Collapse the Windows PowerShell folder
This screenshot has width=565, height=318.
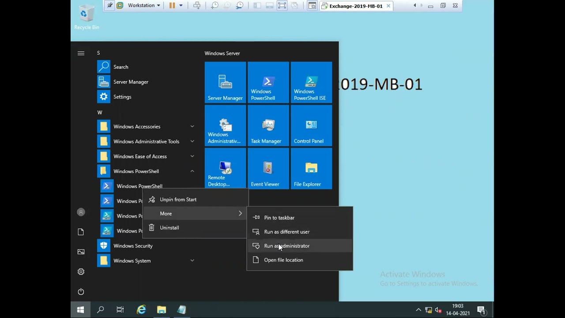[x=146, y=171]
